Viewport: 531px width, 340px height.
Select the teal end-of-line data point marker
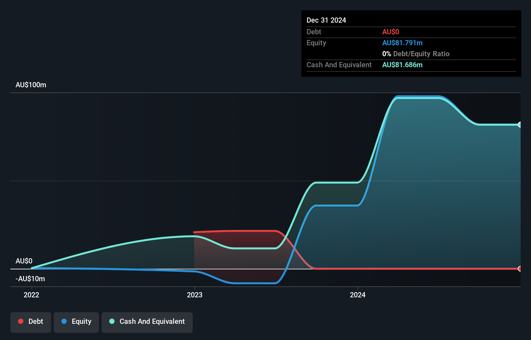pos(520,125)
